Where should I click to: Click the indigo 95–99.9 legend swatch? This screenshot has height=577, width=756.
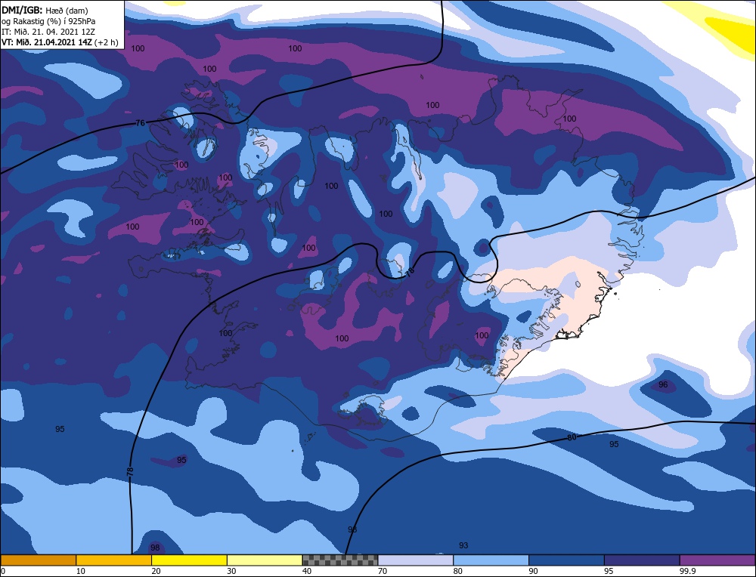click(642, 560)
